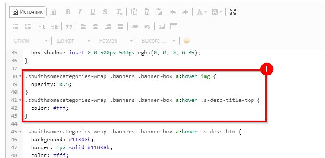Viewport: 325px width, 158px height.
Task: Collapse the code fold at line 38
Action: pyautogui.click(x=20, y=77)
